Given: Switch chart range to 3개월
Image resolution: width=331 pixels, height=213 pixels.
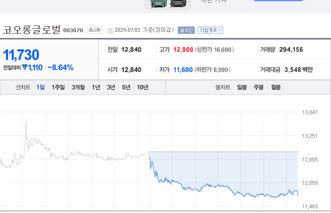Looking at the screenshot, I should click(x=78, y=87).
